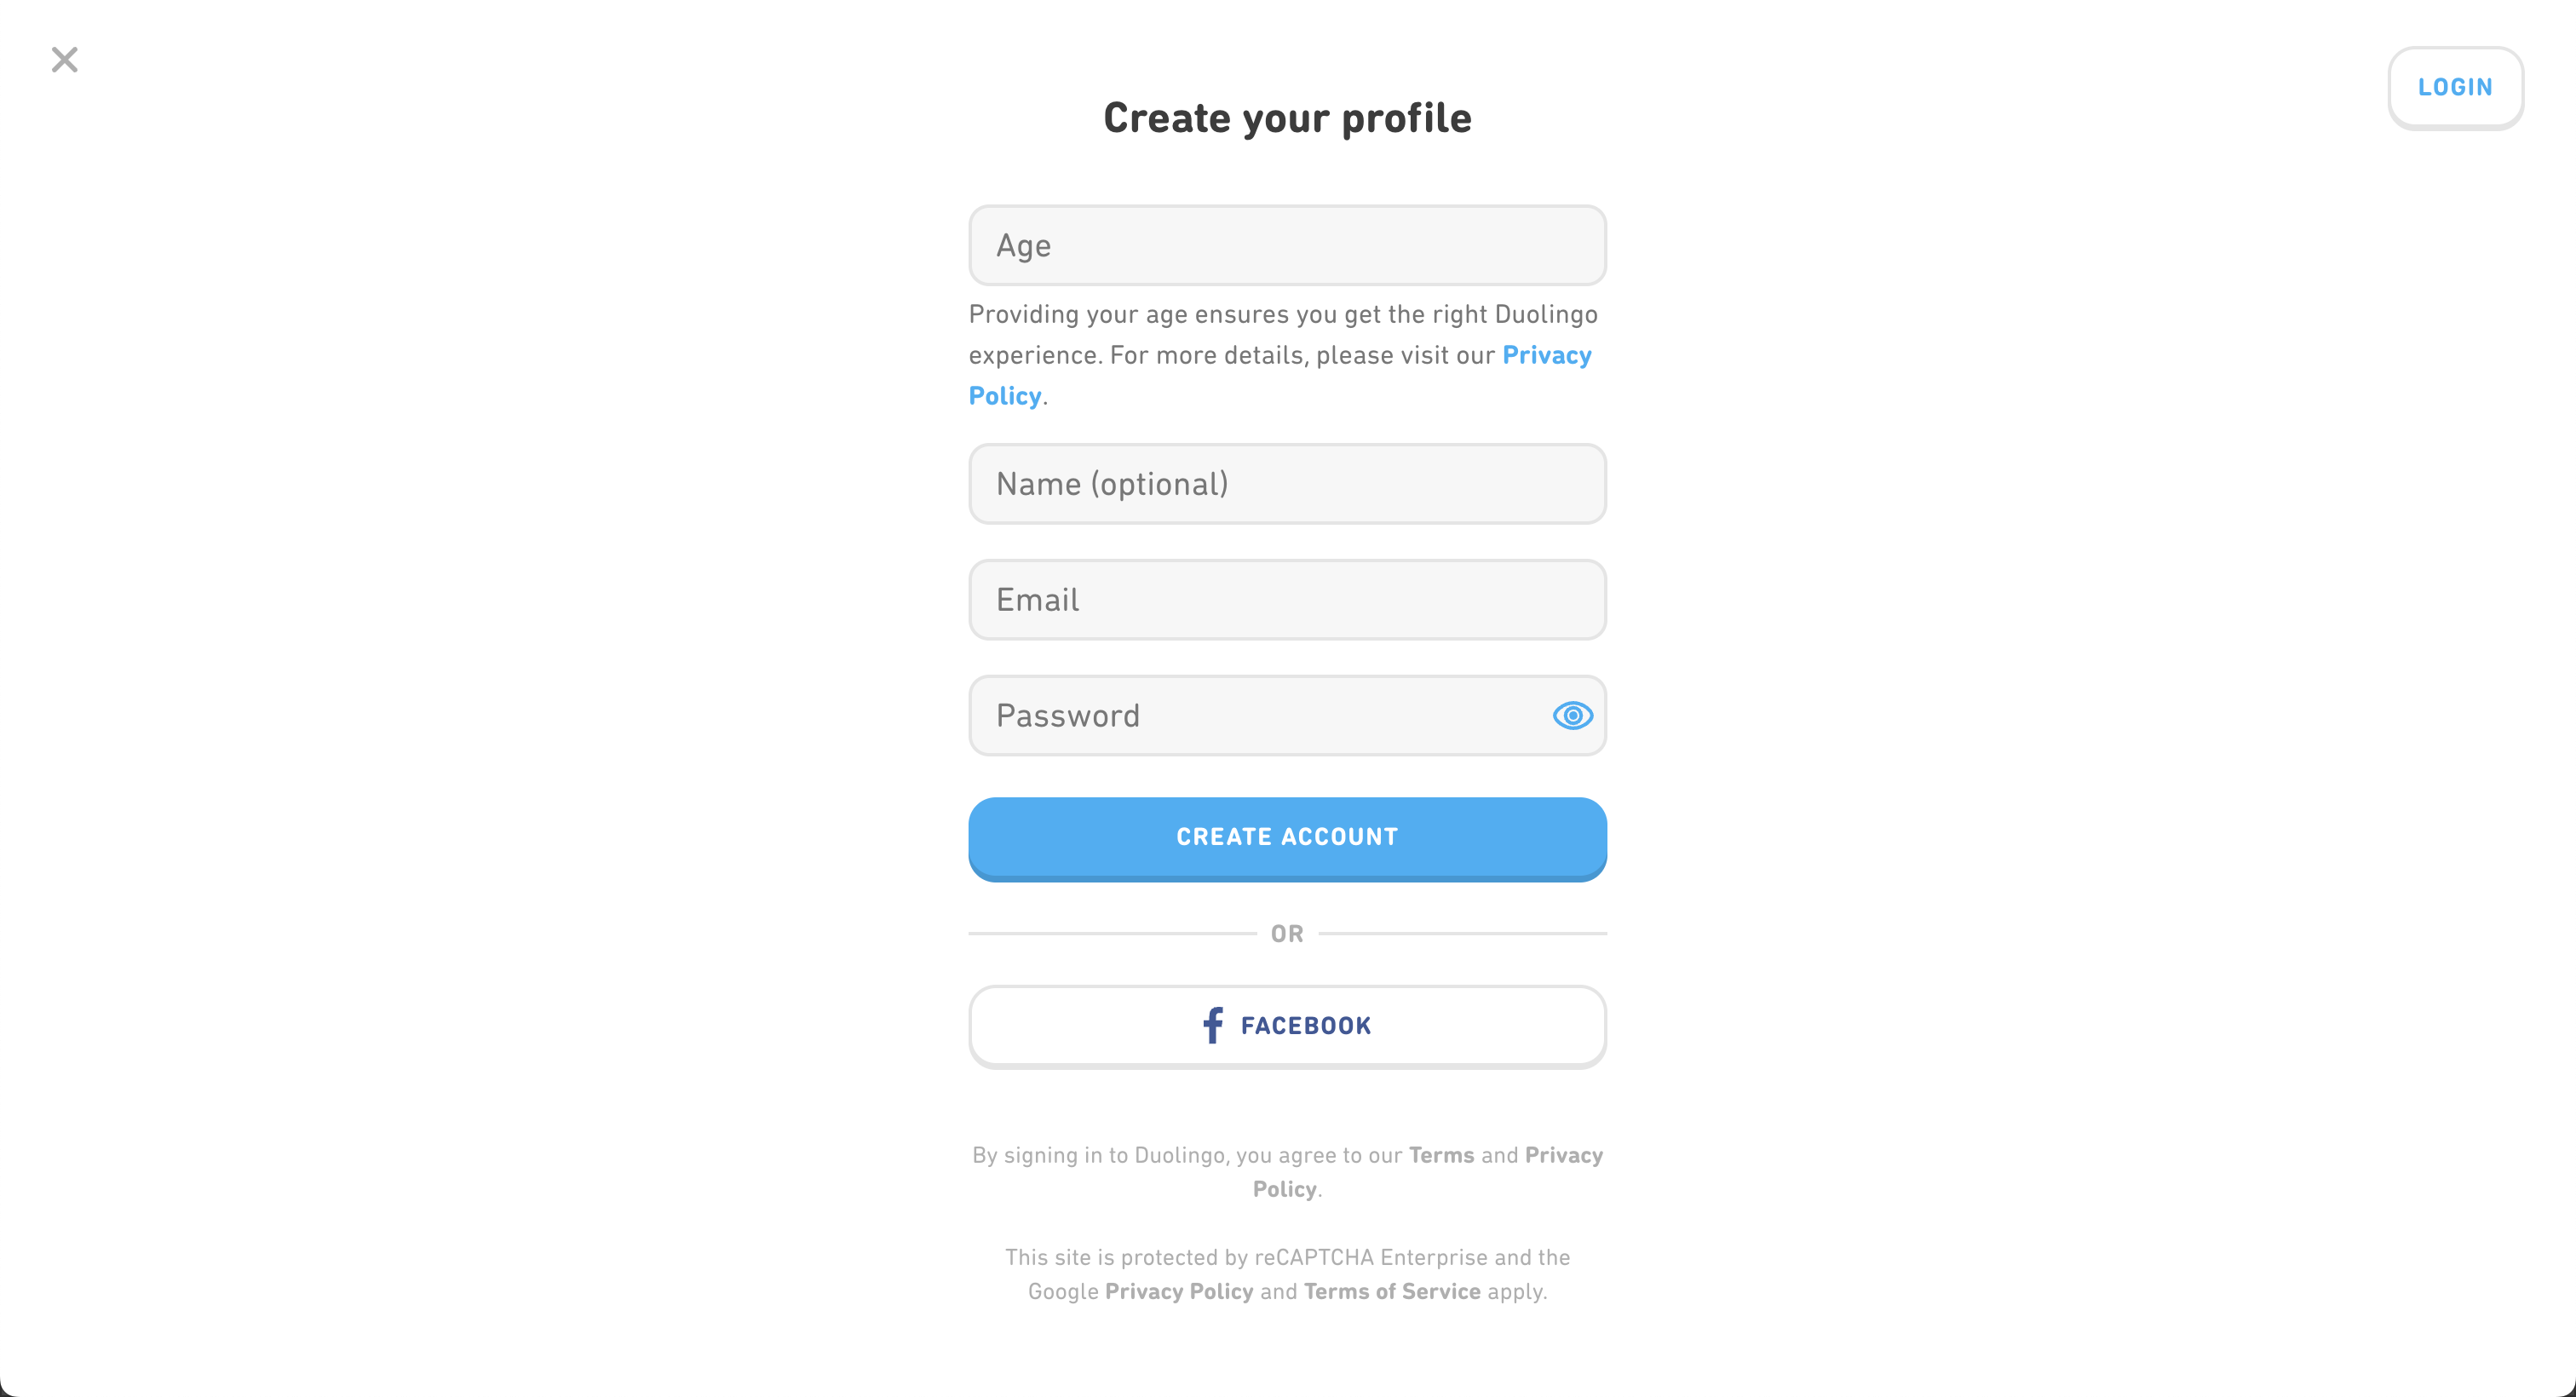
Task: Click the X dismiss icon top left
Action: 64,60
